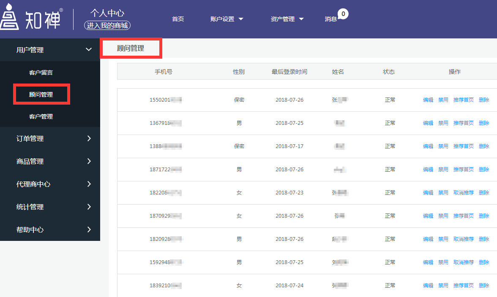
Task: Go to 首页 in top navigation
Action: (178, 19)
